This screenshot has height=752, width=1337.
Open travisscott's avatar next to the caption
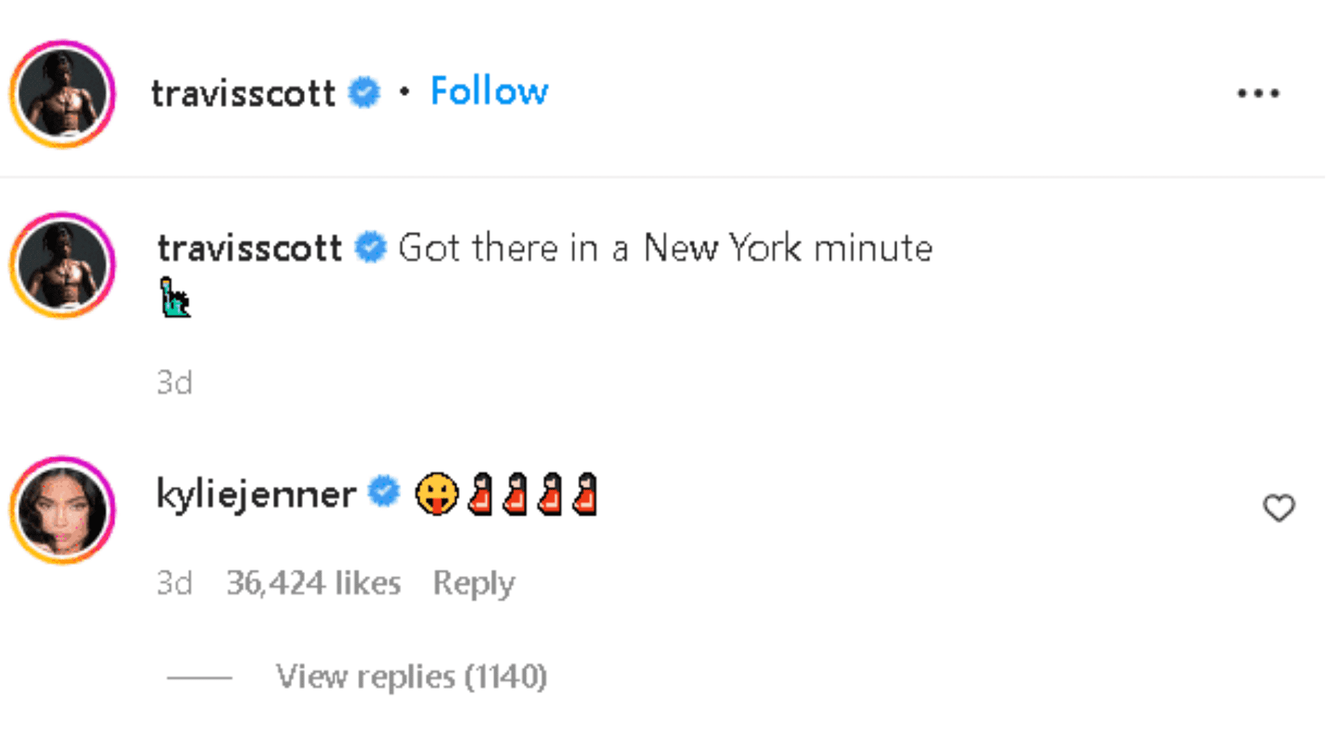point(63,265)
